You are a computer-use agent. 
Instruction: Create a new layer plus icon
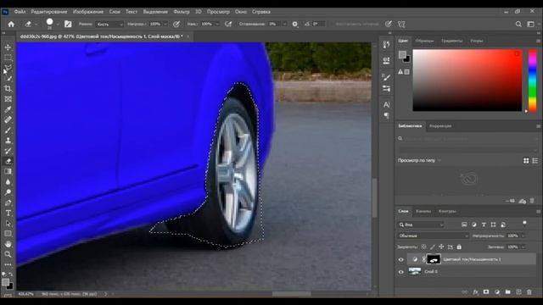(x=518, y=292)
